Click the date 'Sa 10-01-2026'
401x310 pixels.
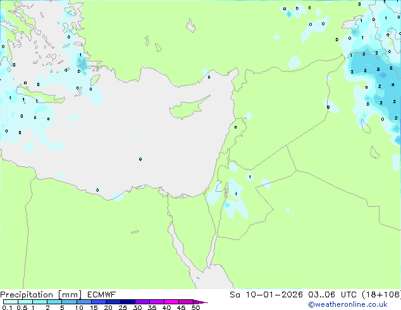266,295
